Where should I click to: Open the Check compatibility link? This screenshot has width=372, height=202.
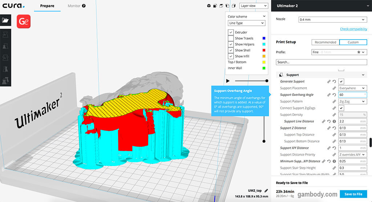(353, 29)
